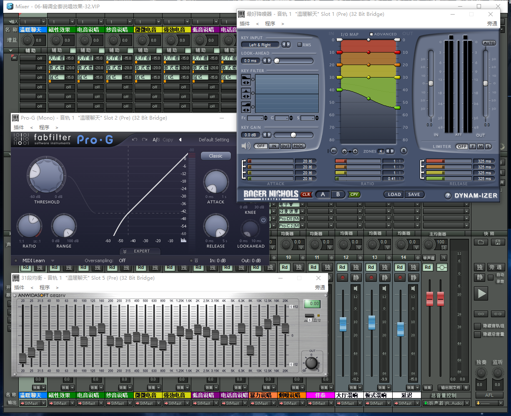Expand the Pro-G EXPERT panel
The height and width of the screenshot is (416, 511).
139,251
